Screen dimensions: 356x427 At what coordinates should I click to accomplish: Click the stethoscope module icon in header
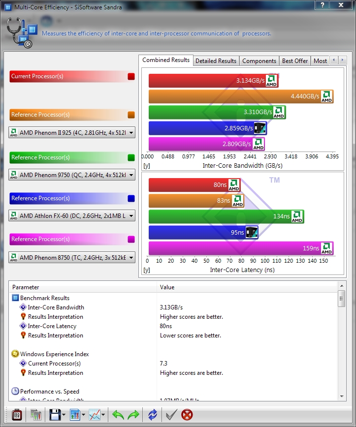tap(22, 32)
